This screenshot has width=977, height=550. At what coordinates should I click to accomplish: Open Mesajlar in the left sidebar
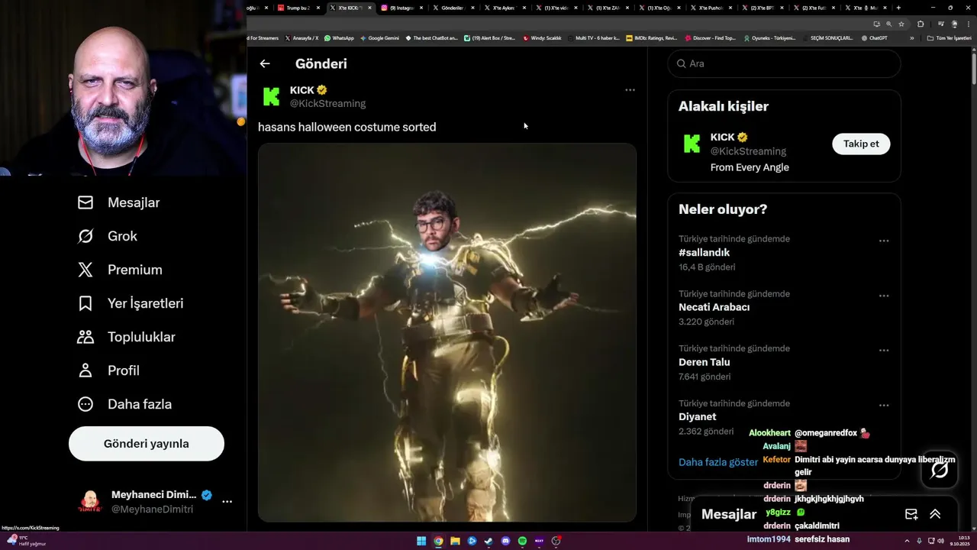point(119,202)
